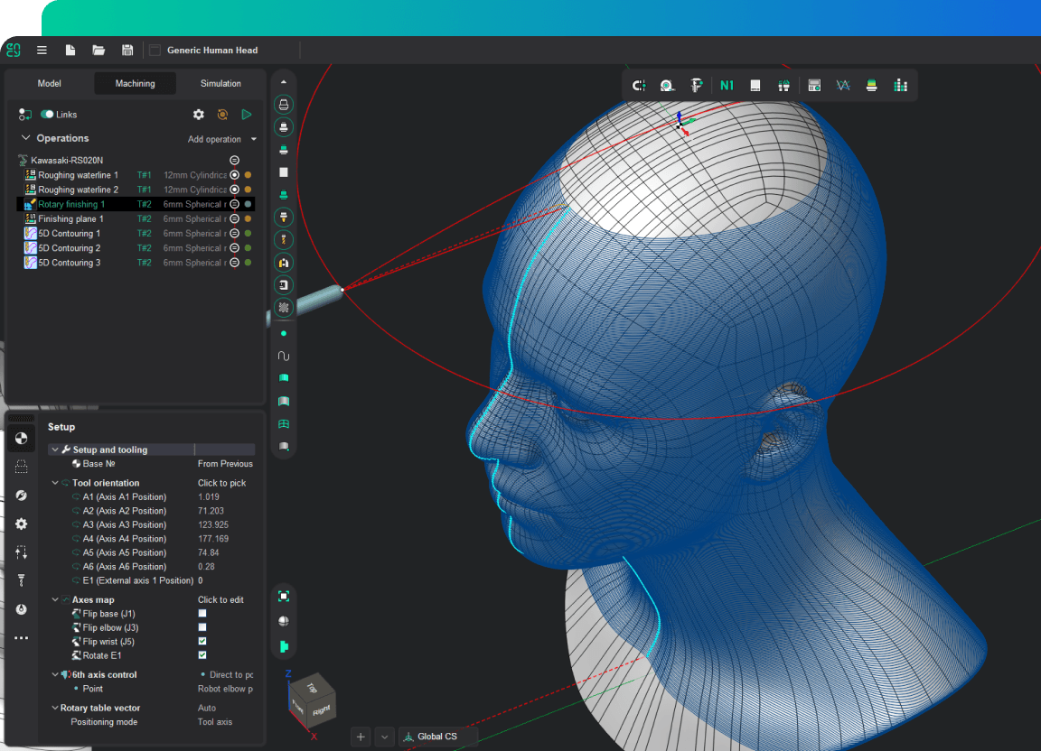Toggle the Links switch

[x=47, y=115]
